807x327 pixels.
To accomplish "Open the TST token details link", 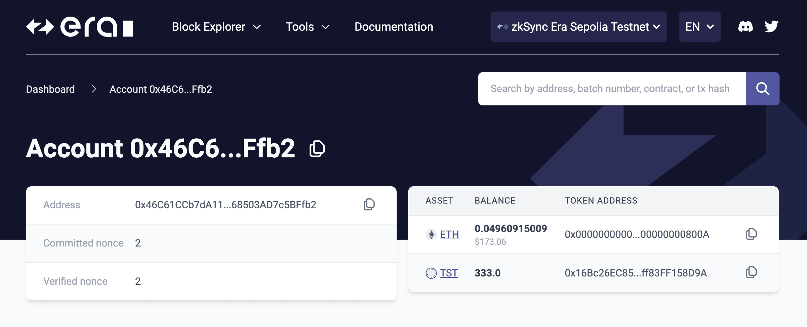I will coord(449,273).
